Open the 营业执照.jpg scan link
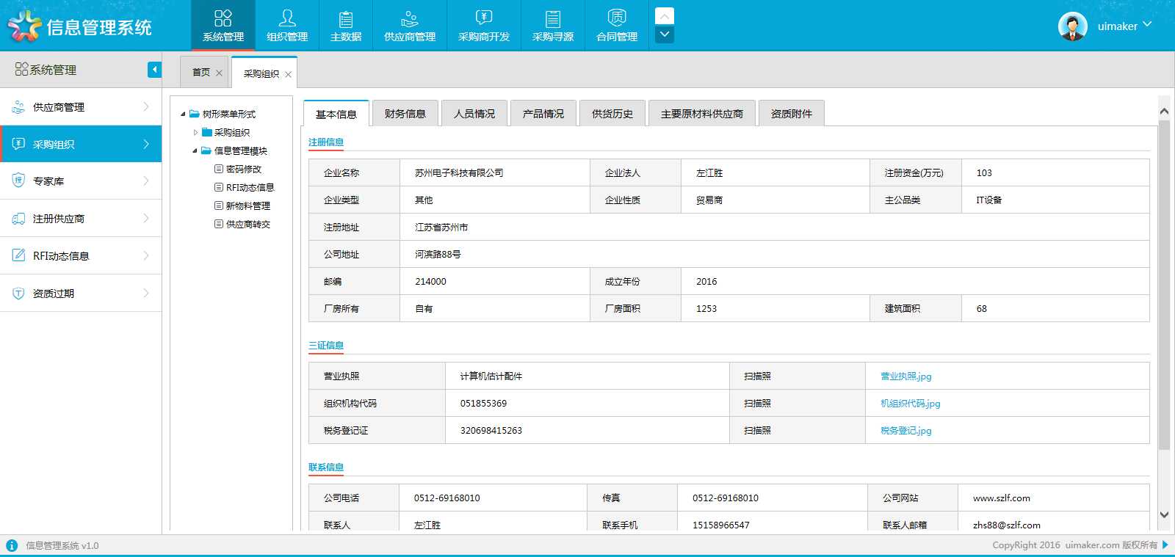This screenshot has width=1175, height=557. [x=906, y=376]
